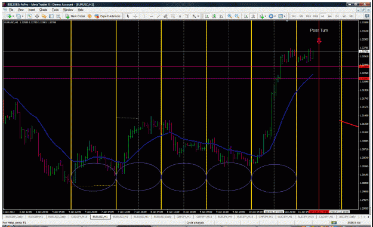Image resolution: width=373 pixels, height=227 pixels.
Task: Set timeframe to M30
Action: pyautogui.click(x=316, y=16)
